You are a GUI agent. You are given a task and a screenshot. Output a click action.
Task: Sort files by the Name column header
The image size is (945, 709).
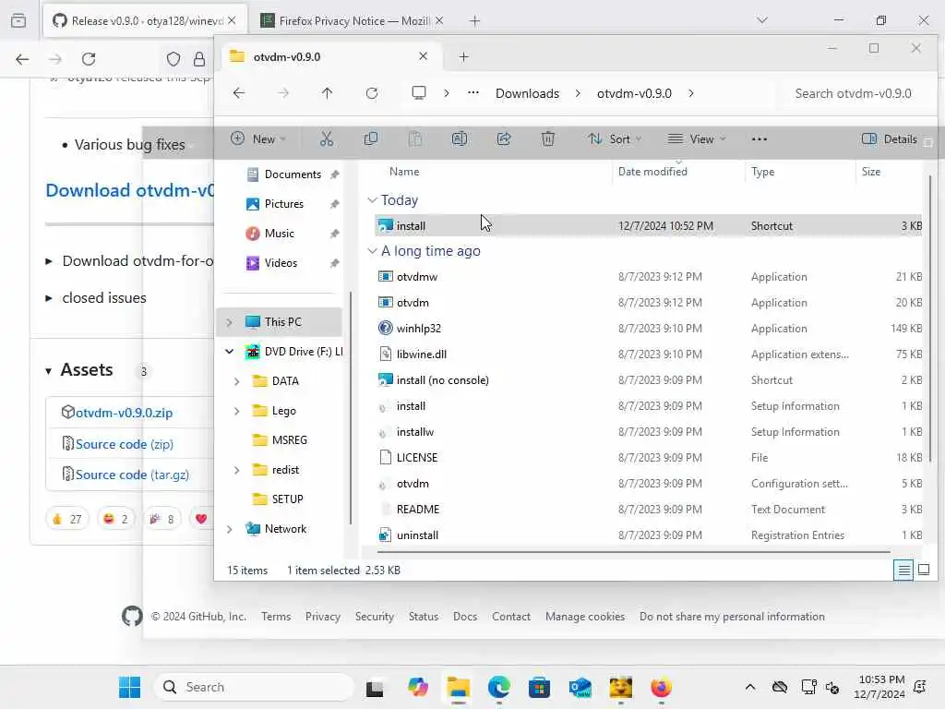pos(404,172)
